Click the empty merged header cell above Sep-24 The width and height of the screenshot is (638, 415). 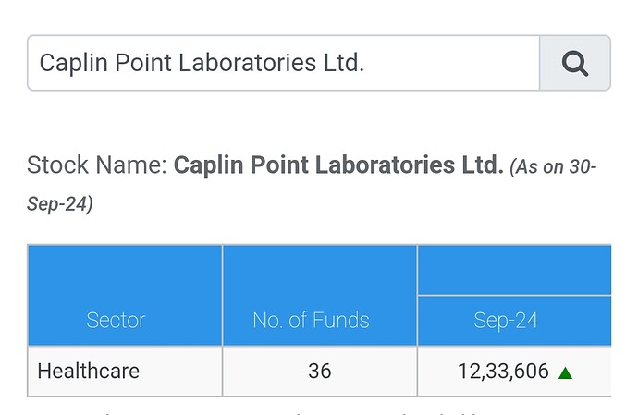[x=514, y=270]
